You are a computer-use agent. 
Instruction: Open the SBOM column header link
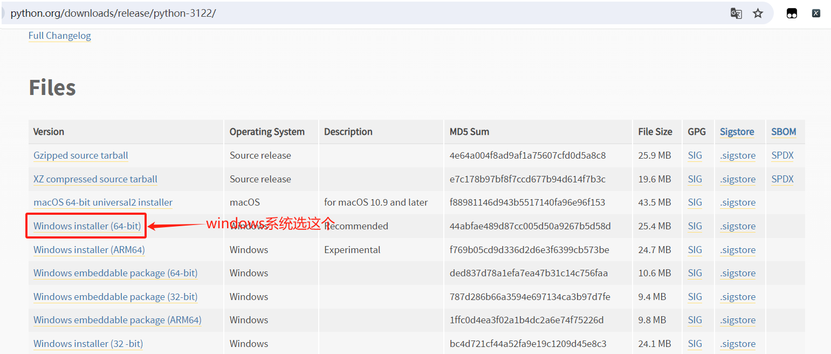click(x=784, y=132)
